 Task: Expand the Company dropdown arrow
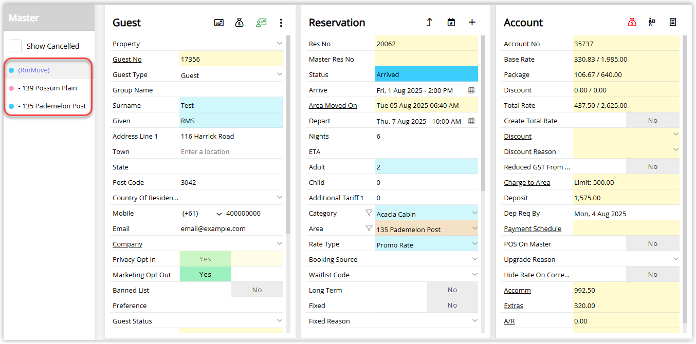coord(280,243)
